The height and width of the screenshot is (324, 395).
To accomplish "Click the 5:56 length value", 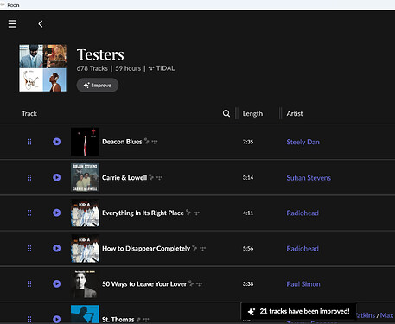I will pyautogui.click(x=248, y=248).
